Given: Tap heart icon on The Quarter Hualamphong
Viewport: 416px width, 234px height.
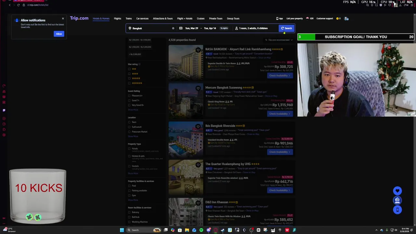Looking at the screenshot, I should [198, 165].
